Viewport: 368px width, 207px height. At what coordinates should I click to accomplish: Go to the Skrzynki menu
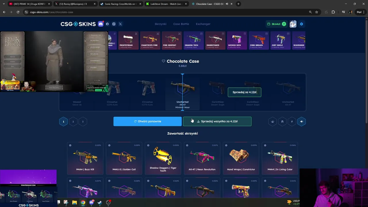click(x=160, y=24)
